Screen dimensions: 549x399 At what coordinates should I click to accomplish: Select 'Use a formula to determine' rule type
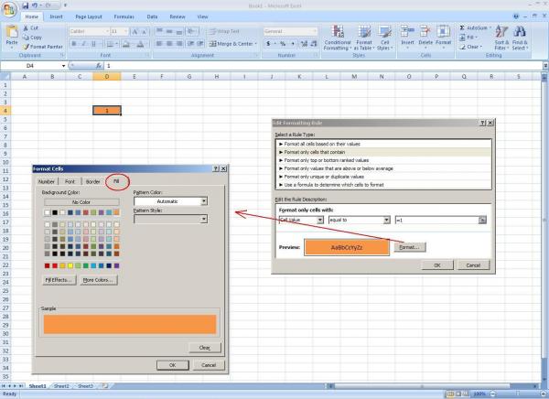(x=331, y=184)
